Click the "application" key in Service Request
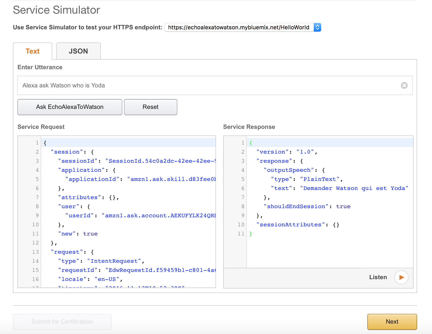The height and width of the screenshot is (334, 432). (x=81, y=170)
